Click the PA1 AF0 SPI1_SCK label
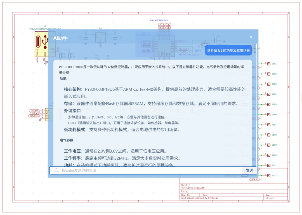The image size is (302, 215). point(159,20)
